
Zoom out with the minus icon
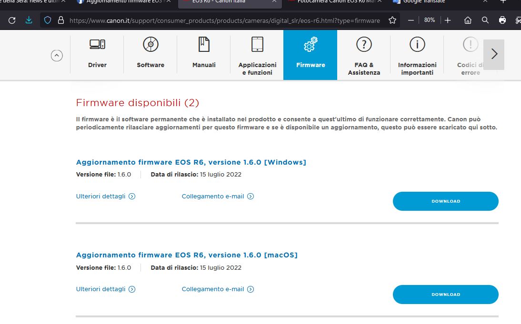[x=411, y=20]
